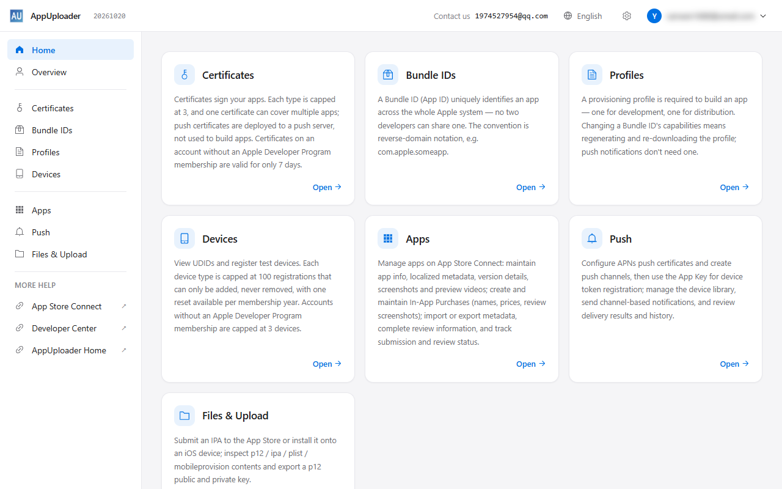The image size is (782, 489).
Task: Click the Apps card grid icon
Action: [388, 238]
